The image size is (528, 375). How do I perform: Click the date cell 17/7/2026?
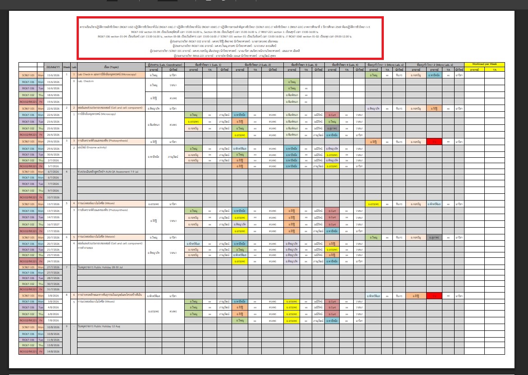53,231
